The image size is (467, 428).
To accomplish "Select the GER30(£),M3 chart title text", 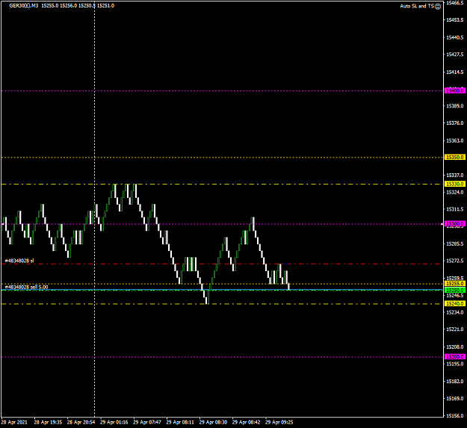I will pos(24,6).
